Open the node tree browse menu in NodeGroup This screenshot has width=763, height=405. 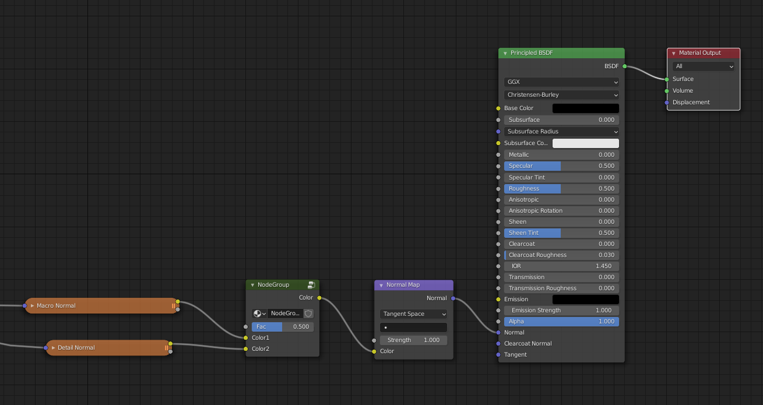point(259,314)
